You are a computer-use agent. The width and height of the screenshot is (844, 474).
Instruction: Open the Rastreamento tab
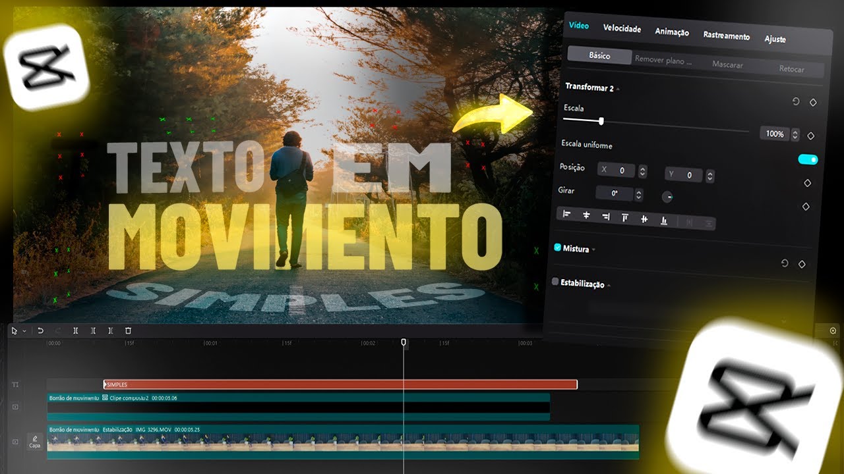click(x=726, y=36)
